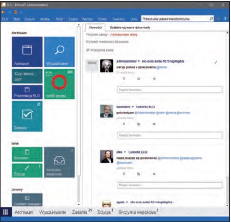231x222 pixels.
Task: Click the left panel scrollbar down arrow
Action: click(78, 204)
